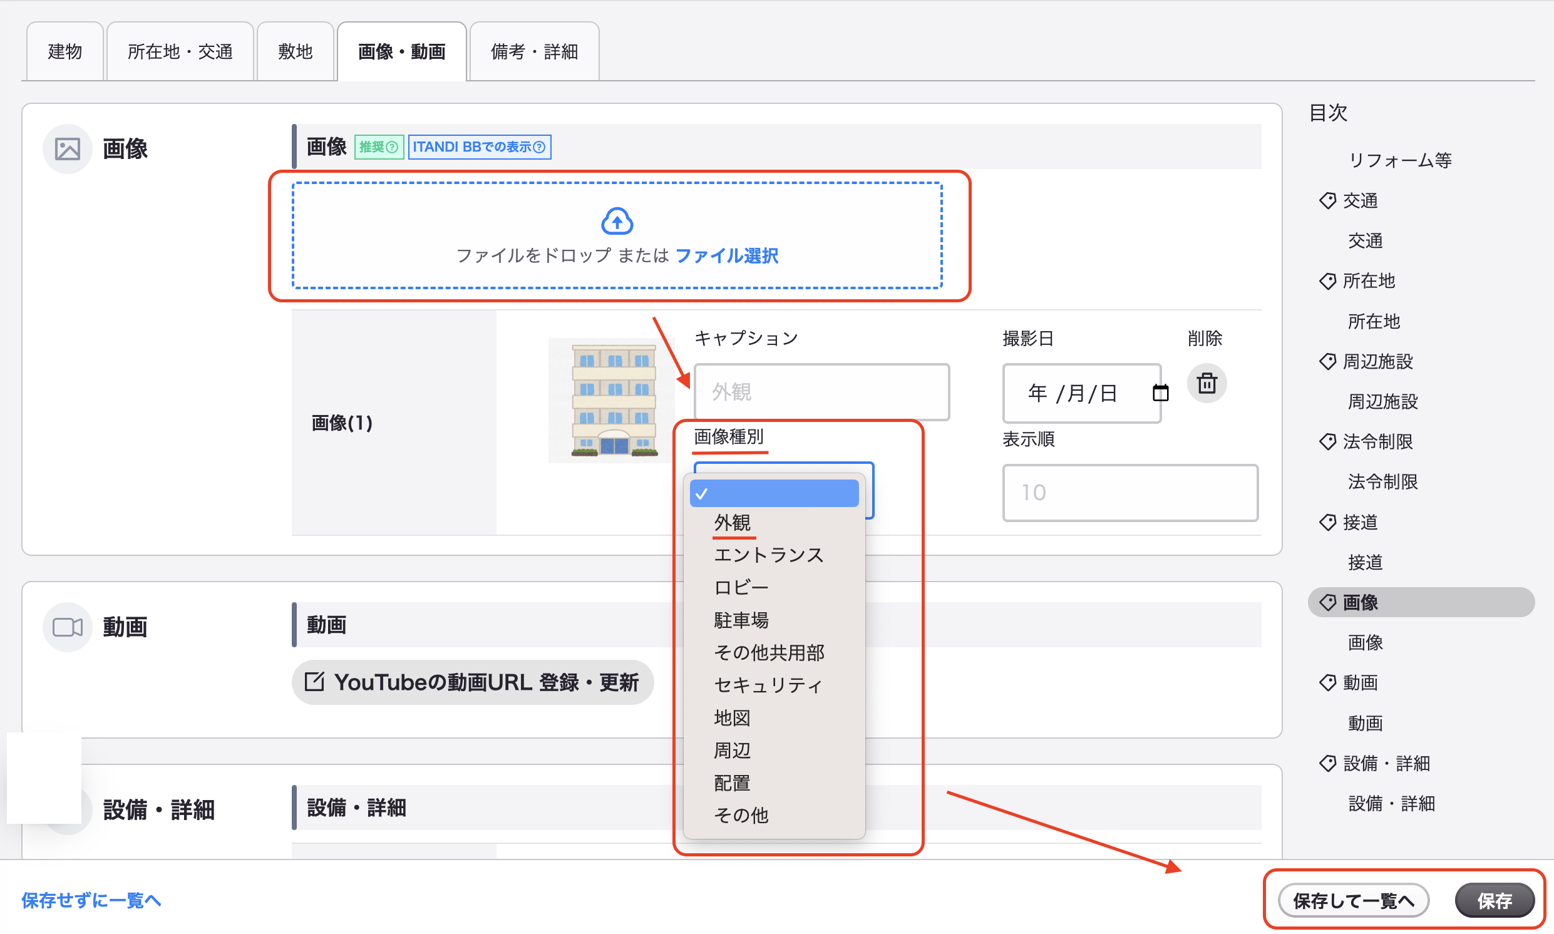1554x934 pixels.
Task: Click the edit icon on YouTube URL button
Action: (314, 682)
